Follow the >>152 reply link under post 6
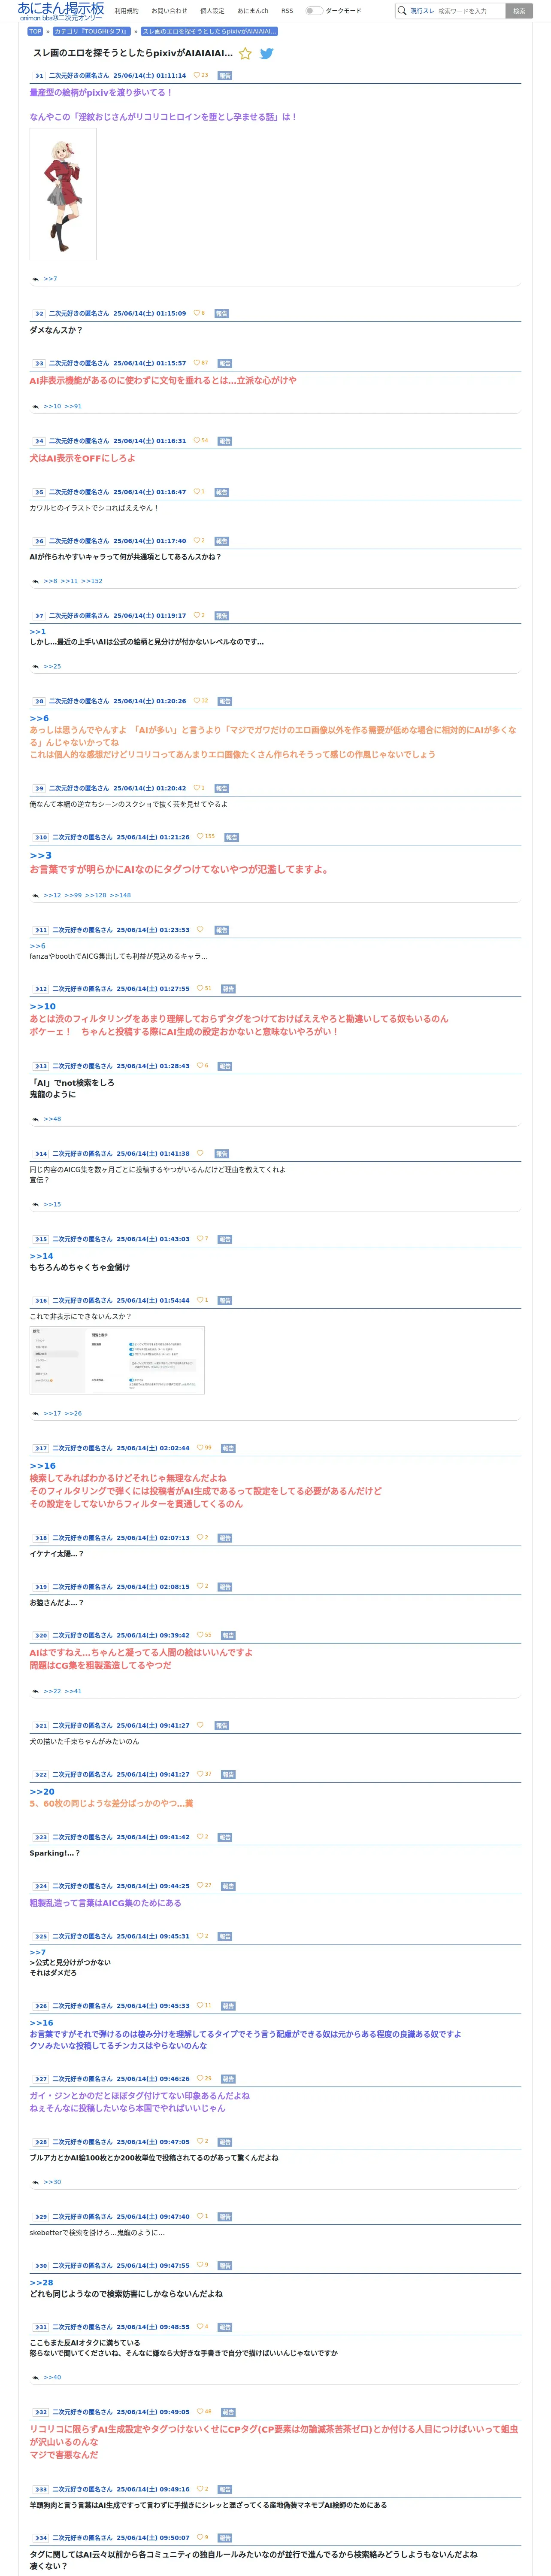 (92, 581)
